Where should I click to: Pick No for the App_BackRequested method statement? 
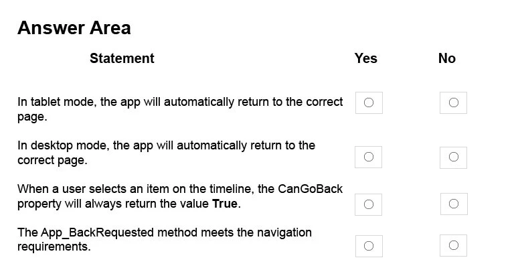tap(453, 245)
